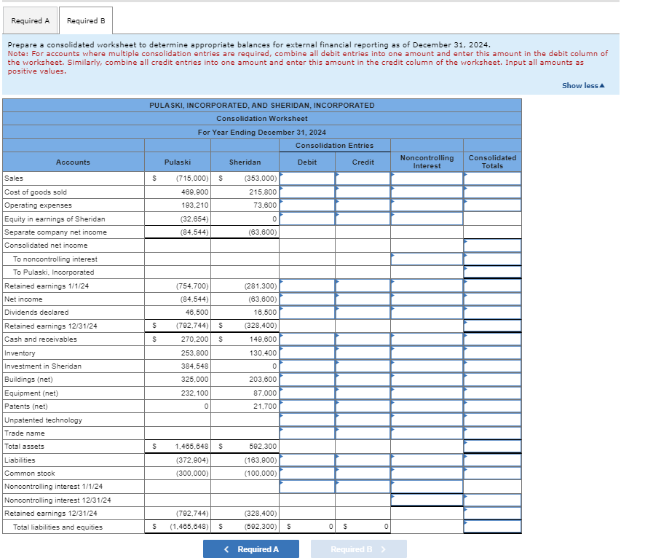Click the Consolidation Entries column header
653x558 pixels.
[x=334, y=146]
